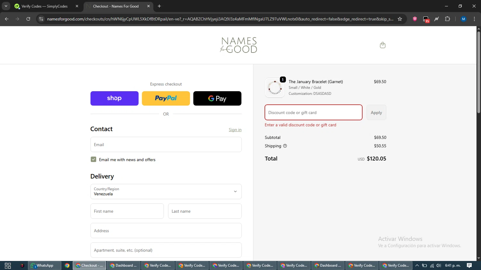Click the product title The January Bracelet (Garnet)
Viewport: 481px width, 270px height.
coord(316,82)
